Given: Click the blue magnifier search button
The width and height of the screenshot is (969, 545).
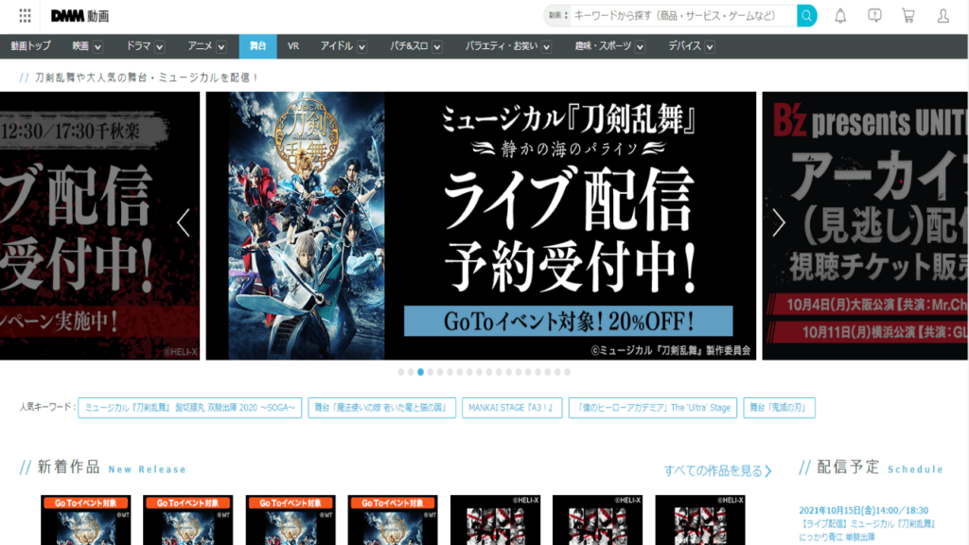Looking at the screenshot, I should pos(806,16).
